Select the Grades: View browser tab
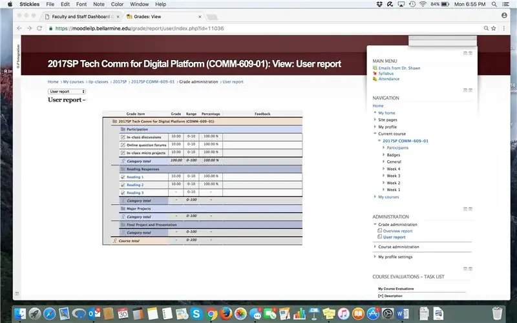 (x=164, y=17)
